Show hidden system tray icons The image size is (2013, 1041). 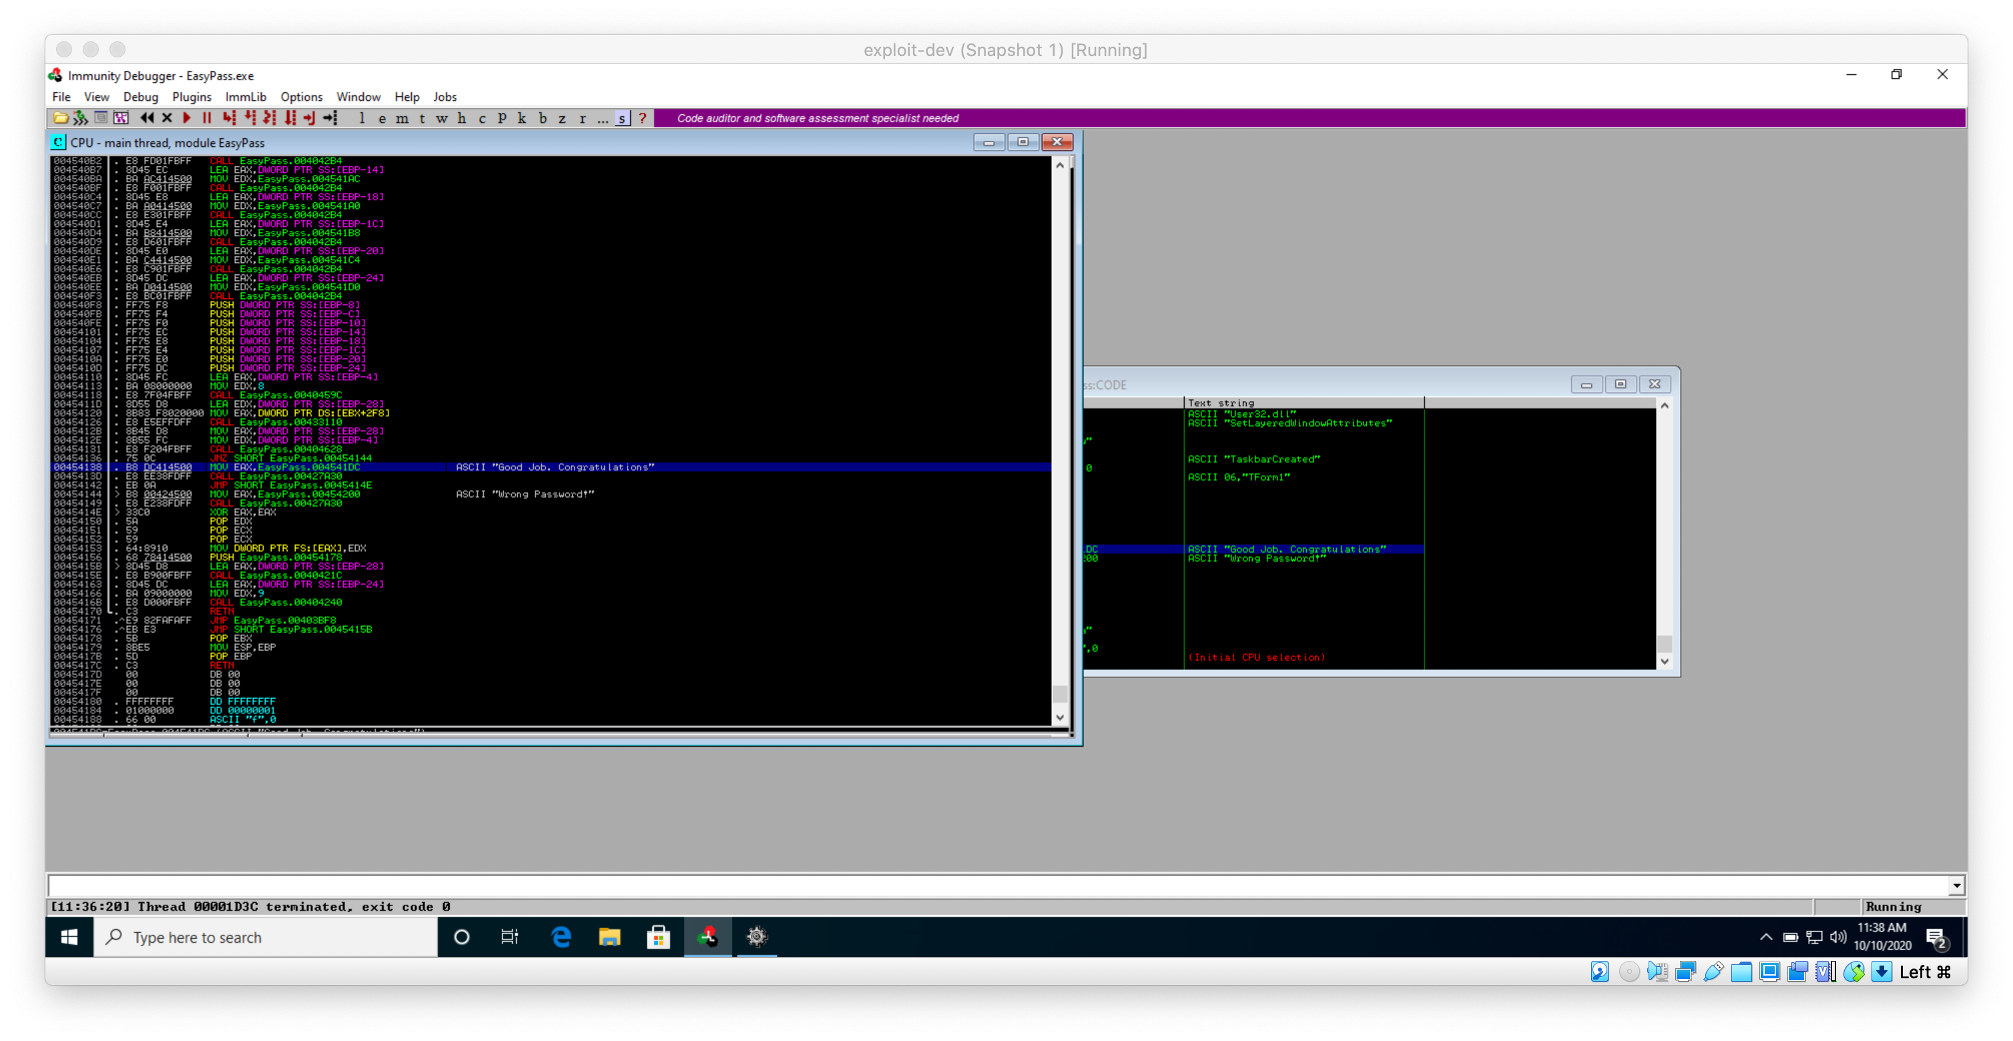pos(1766,937)
